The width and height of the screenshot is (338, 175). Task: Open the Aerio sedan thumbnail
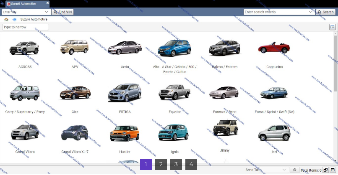point(125,48)
